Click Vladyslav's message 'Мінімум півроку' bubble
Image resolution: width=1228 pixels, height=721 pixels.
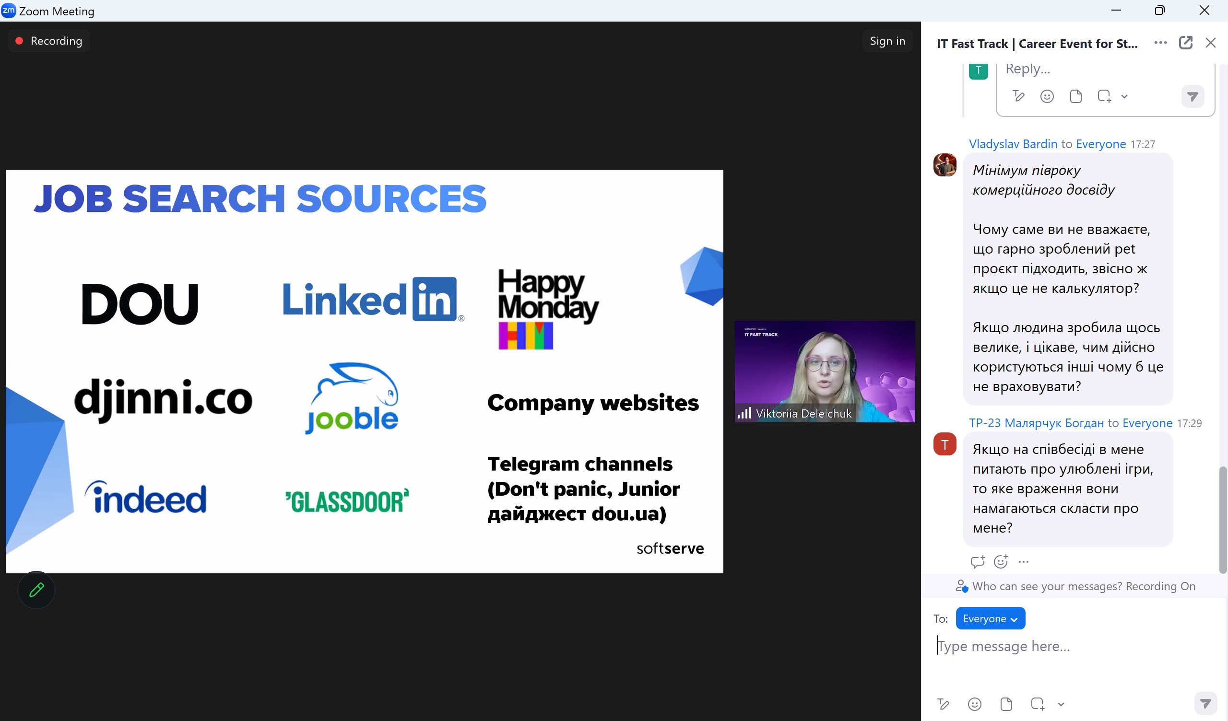[1068, 279]
